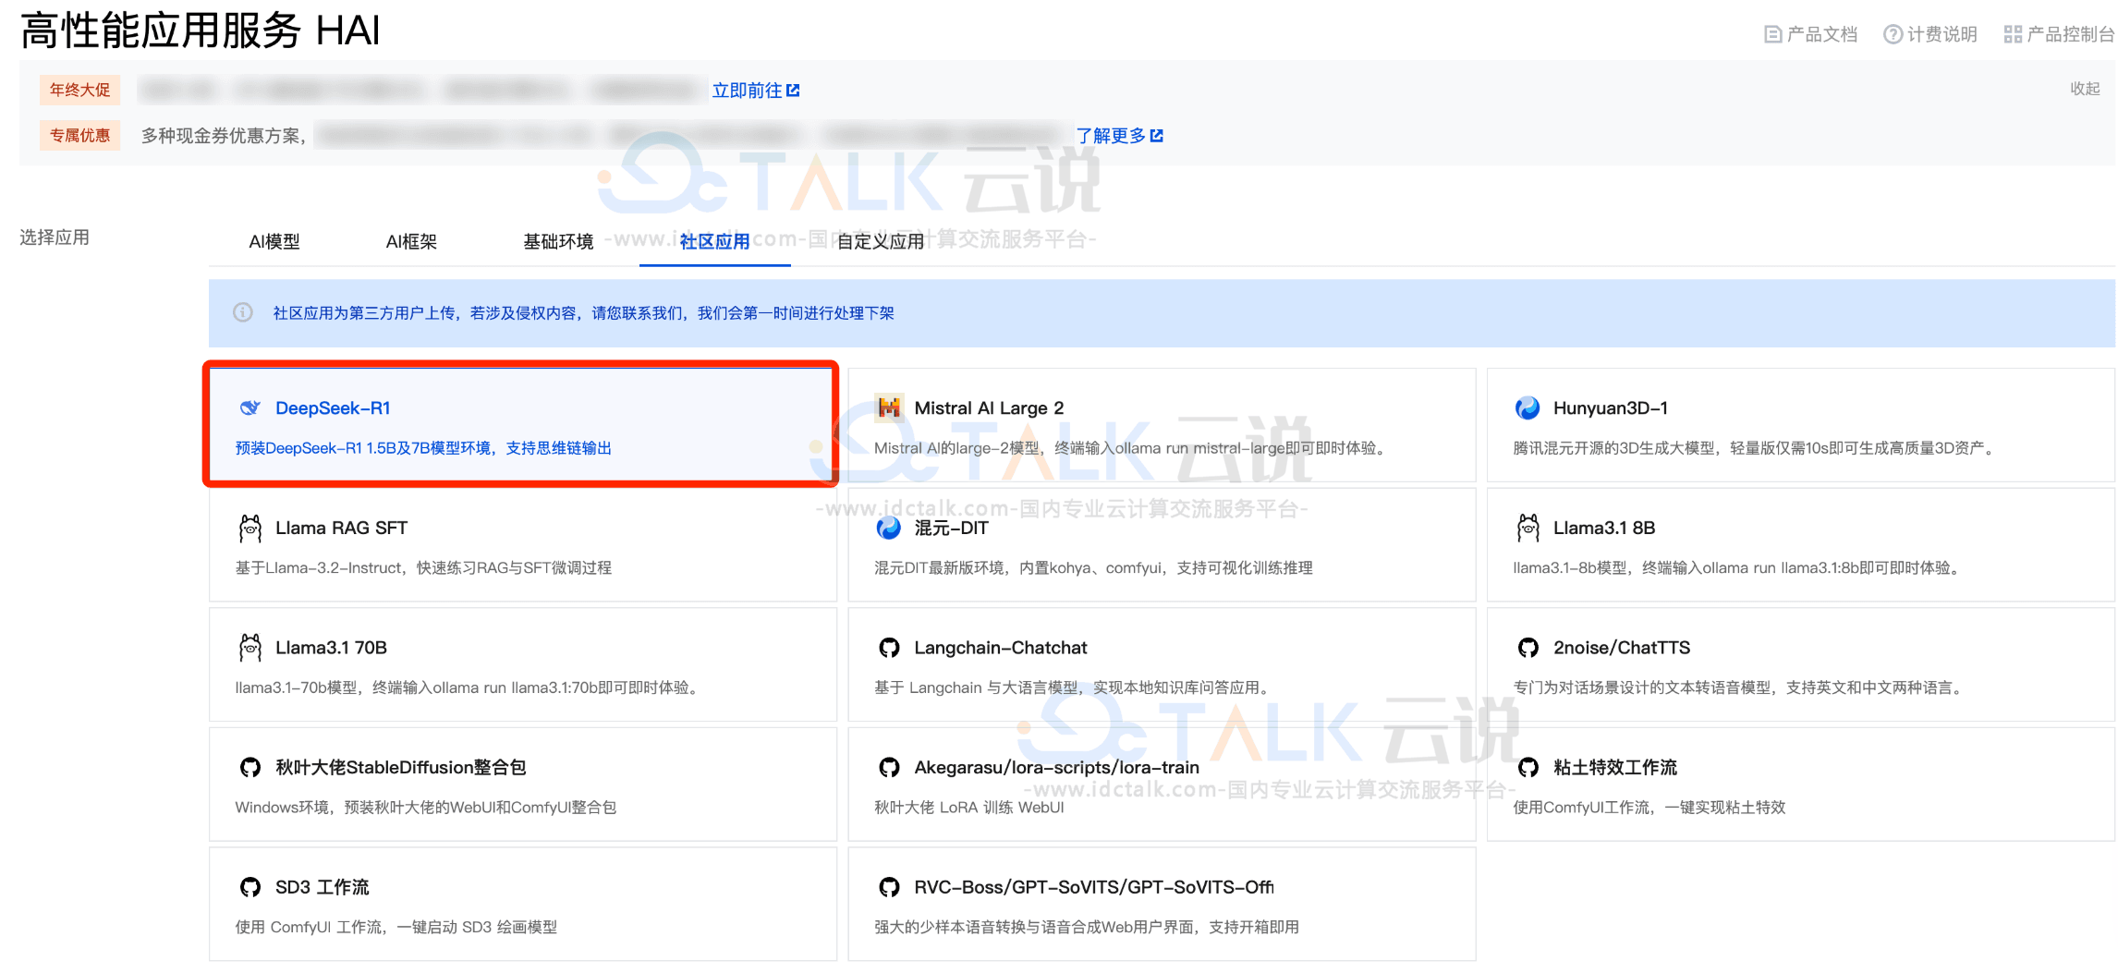Select the Mistral AI Large 2 title
Screen dimensions: 2118x973
[x=989, y=407]
